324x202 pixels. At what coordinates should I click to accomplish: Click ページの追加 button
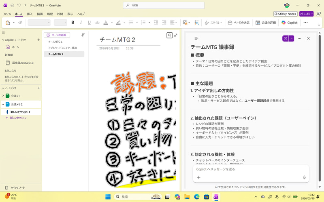click(57, 35)
